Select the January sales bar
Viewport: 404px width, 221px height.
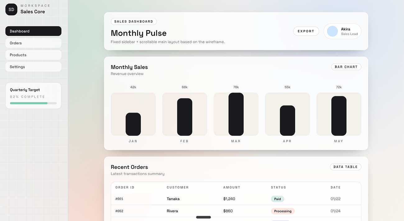[x=133, y=124]
